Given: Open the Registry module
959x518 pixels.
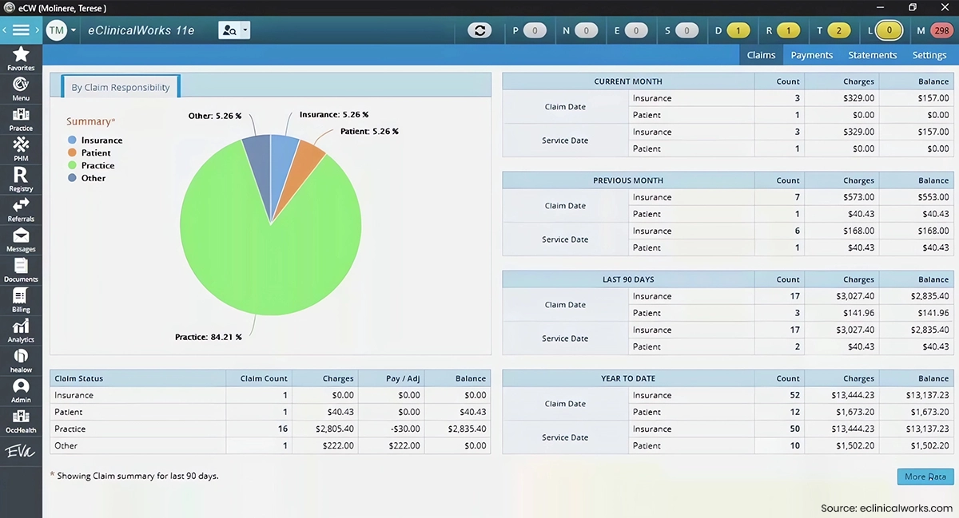Looking at the screenshot, I should 21,180.
